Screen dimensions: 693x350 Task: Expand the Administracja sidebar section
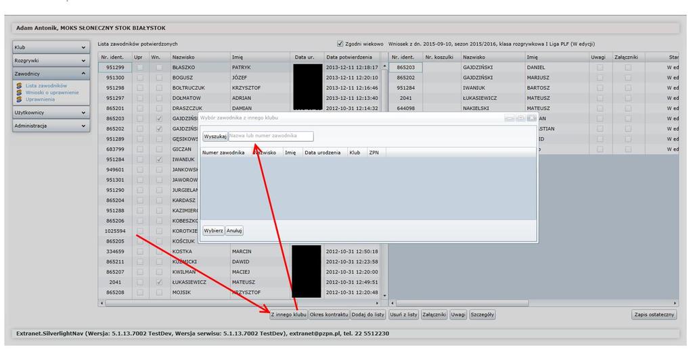(x=51, y=126)
